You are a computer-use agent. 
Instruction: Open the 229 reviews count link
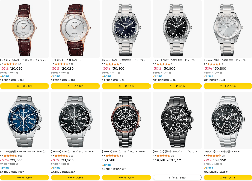pyautogui.click(x=71, y=64)
